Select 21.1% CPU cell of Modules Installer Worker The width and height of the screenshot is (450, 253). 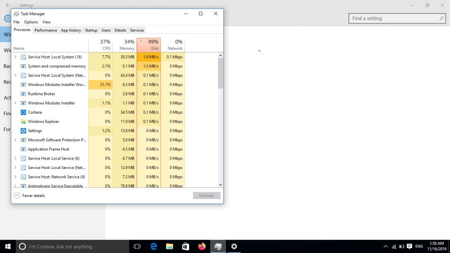click(x=100, y=84)
